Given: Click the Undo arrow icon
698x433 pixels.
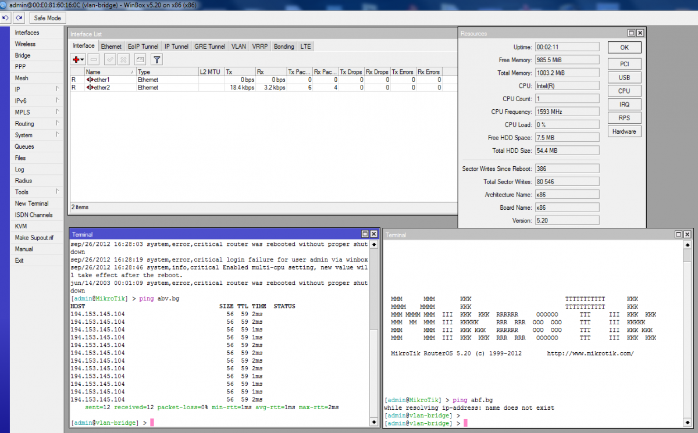Looking at the screenshot, I should [x=6, y=18].
